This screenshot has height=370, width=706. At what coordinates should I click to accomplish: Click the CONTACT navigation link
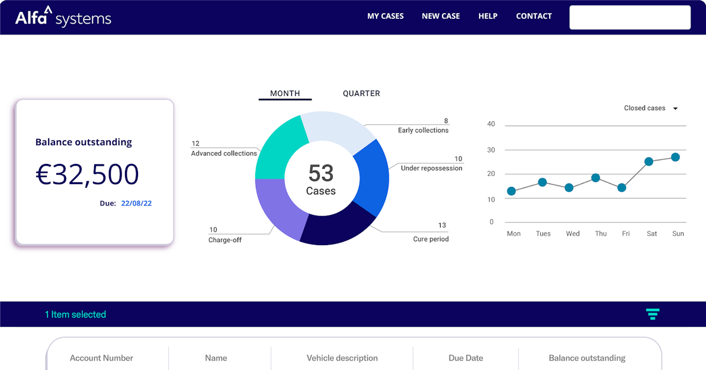click(x=534, y=16)
